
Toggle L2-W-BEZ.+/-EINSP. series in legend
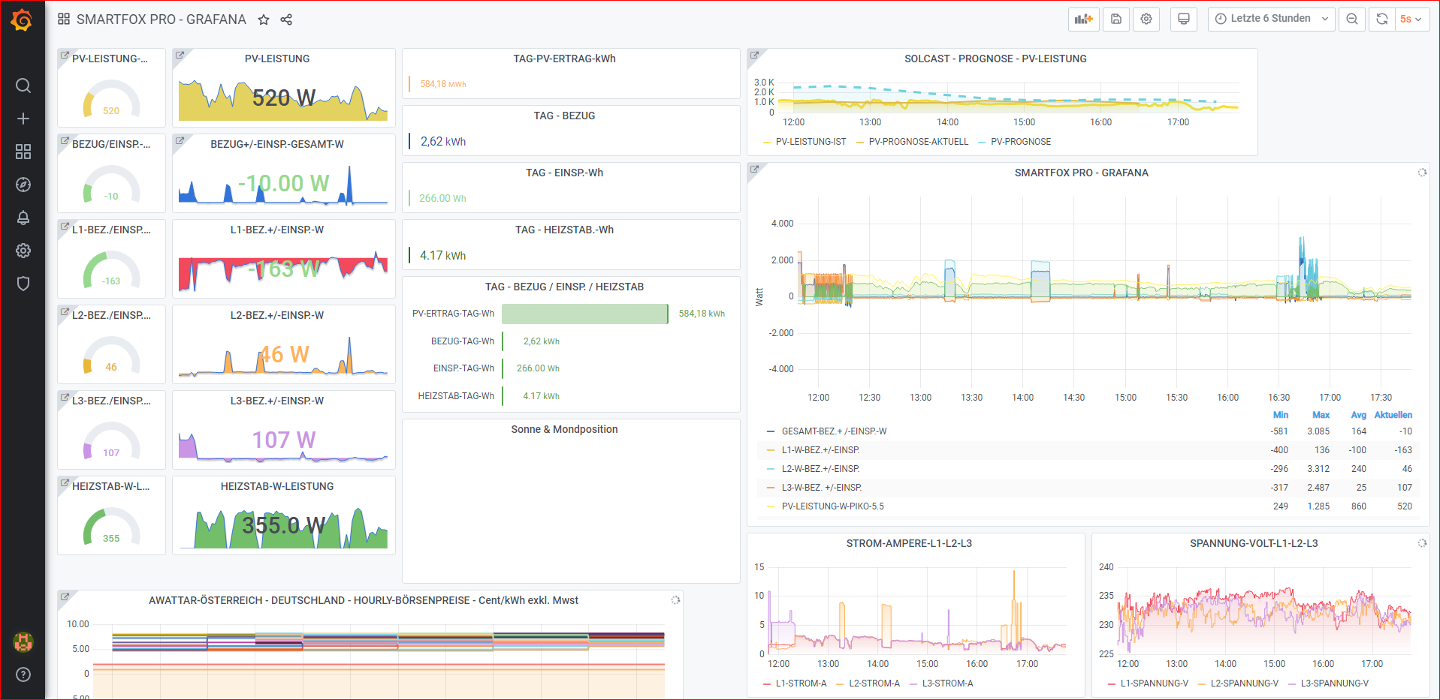click(x=820, y=469)
